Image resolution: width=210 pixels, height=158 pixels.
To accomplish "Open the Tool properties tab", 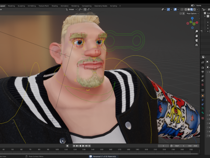I will (203, 62).
